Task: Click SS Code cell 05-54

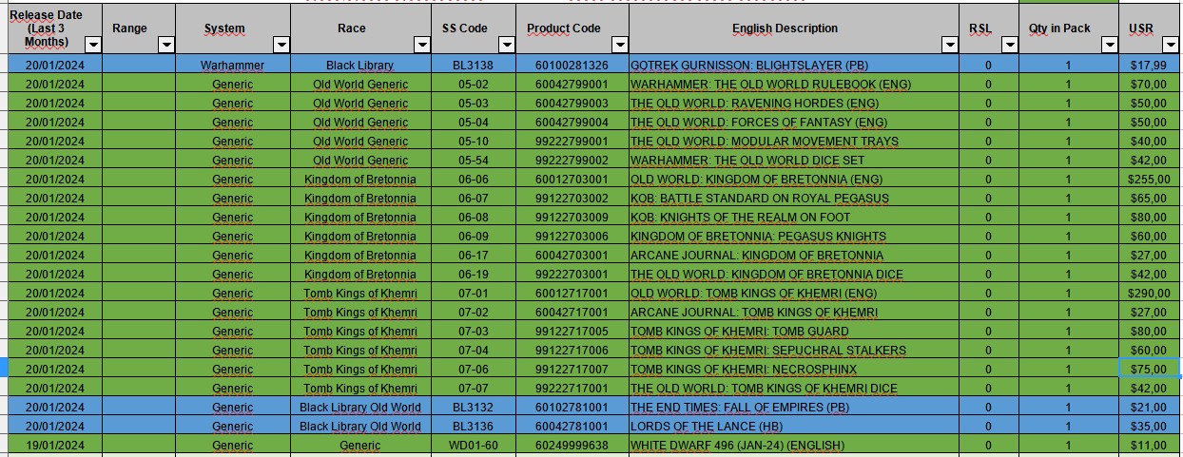Action: coord(473,160)
